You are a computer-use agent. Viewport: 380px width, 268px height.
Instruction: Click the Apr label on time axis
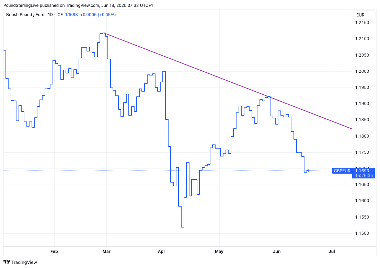click(x=161, y=252)
